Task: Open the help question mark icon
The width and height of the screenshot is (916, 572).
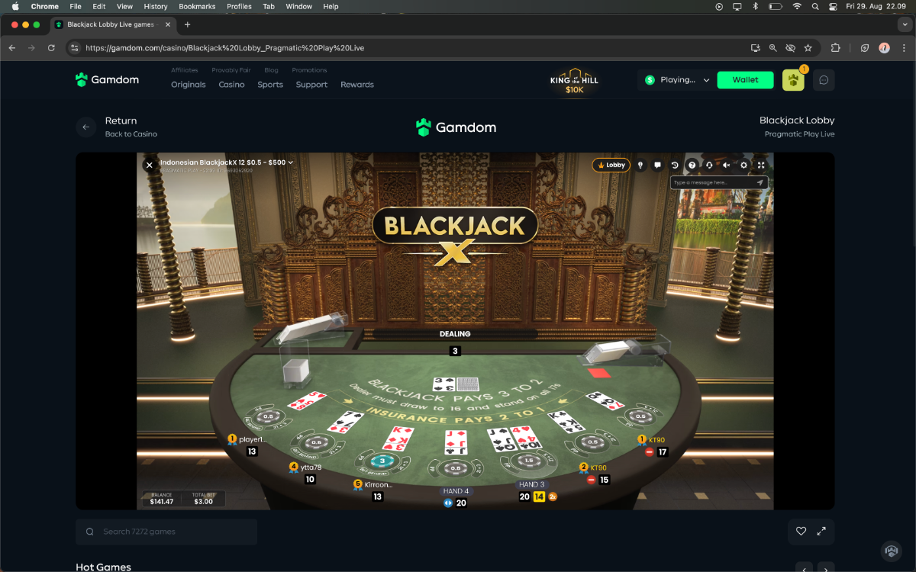Action: pos(692,165)
